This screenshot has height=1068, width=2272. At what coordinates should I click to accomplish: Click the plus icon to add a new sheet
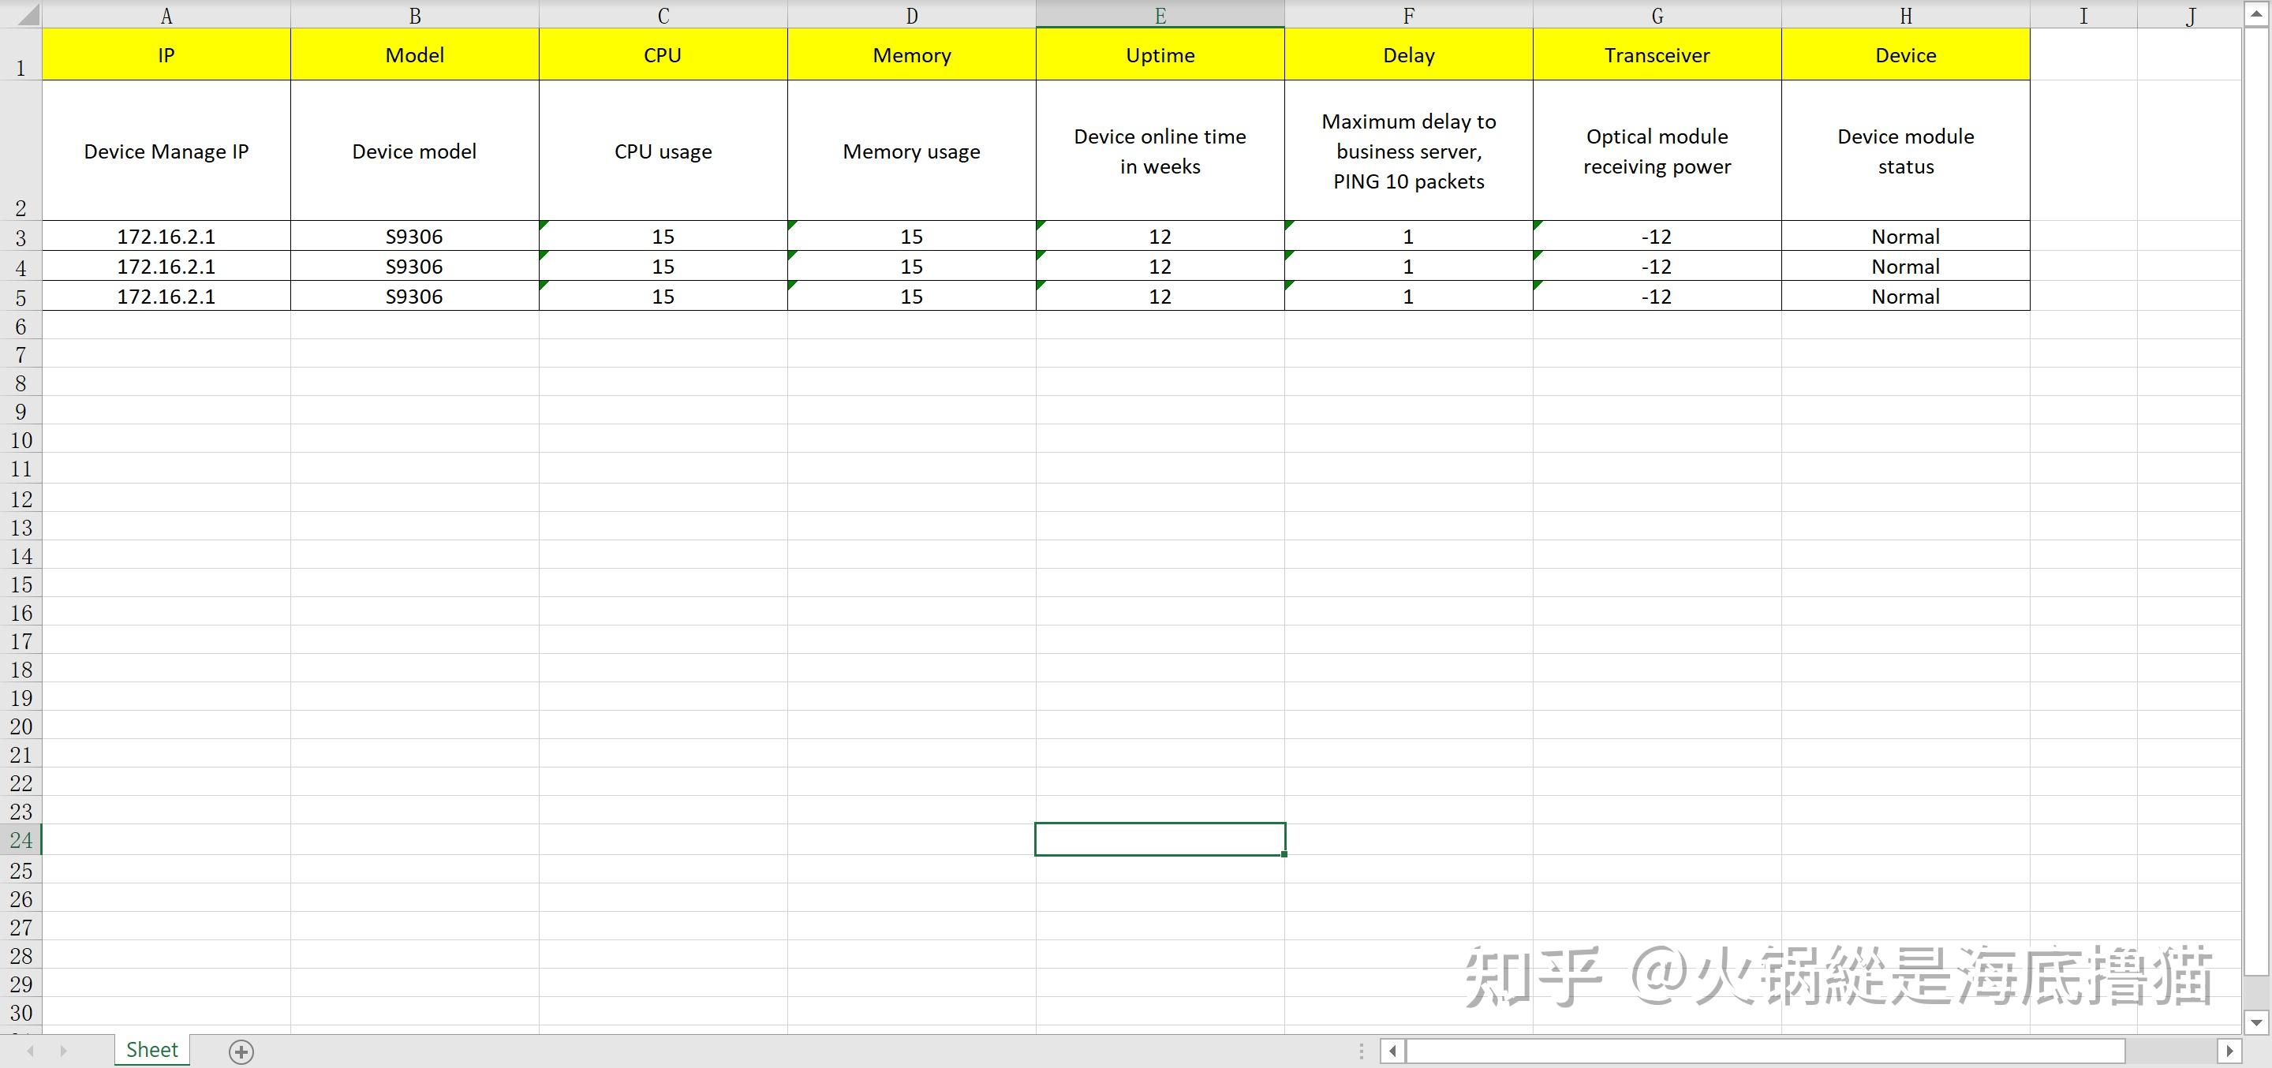[240, 1051]
